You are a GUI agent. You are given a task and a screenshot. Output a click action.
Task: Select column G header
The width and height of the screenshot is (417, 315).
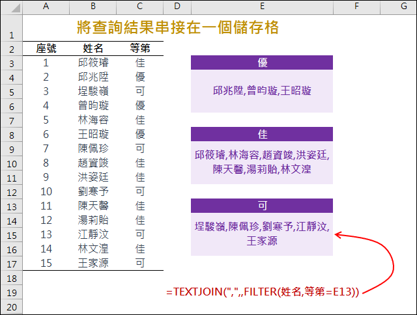(x=398, y=7)
